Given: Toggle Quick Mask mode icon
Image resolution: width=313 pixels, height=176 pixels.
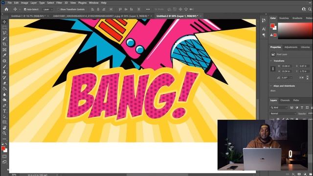Looking at the screenshot, I should (x=4, y=156).
